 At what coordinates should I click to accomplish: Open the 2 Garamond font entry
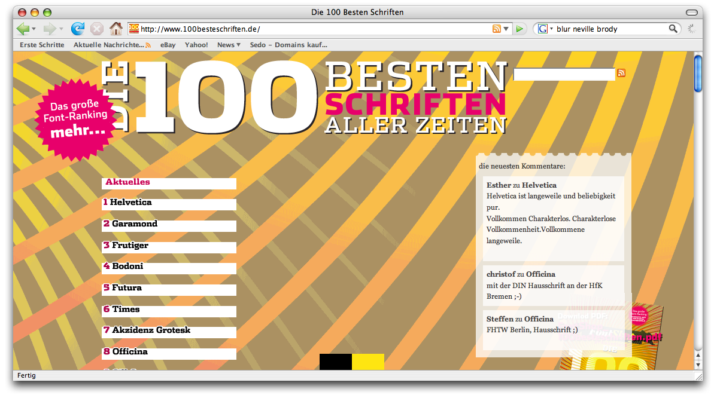[x=169, y=225]
